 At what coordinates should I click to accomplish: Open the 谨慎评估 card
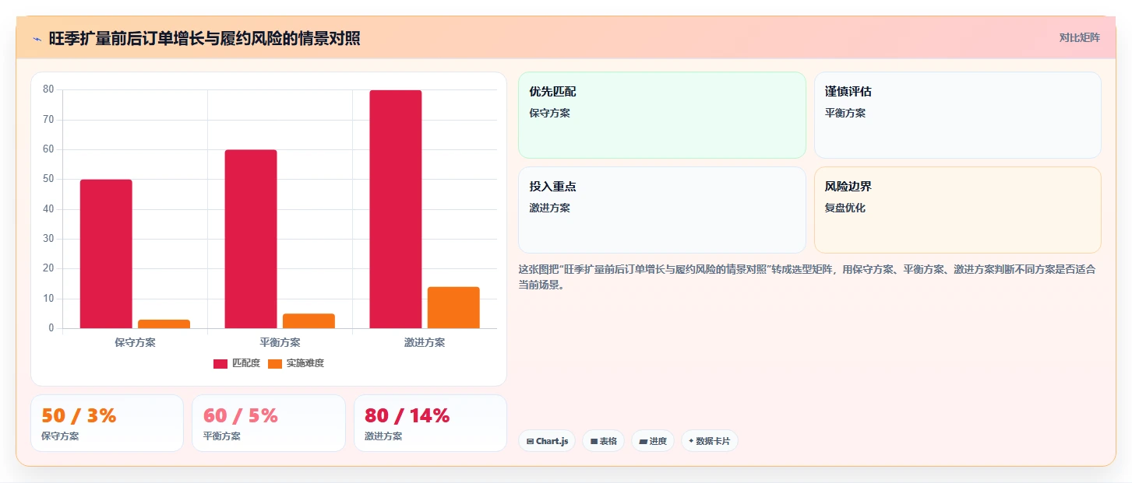(957, 115)
